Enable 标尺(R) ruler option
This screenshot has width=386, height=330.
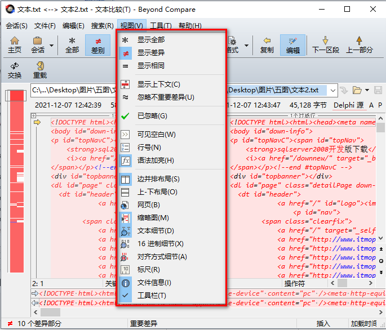[x=171, y=270]
